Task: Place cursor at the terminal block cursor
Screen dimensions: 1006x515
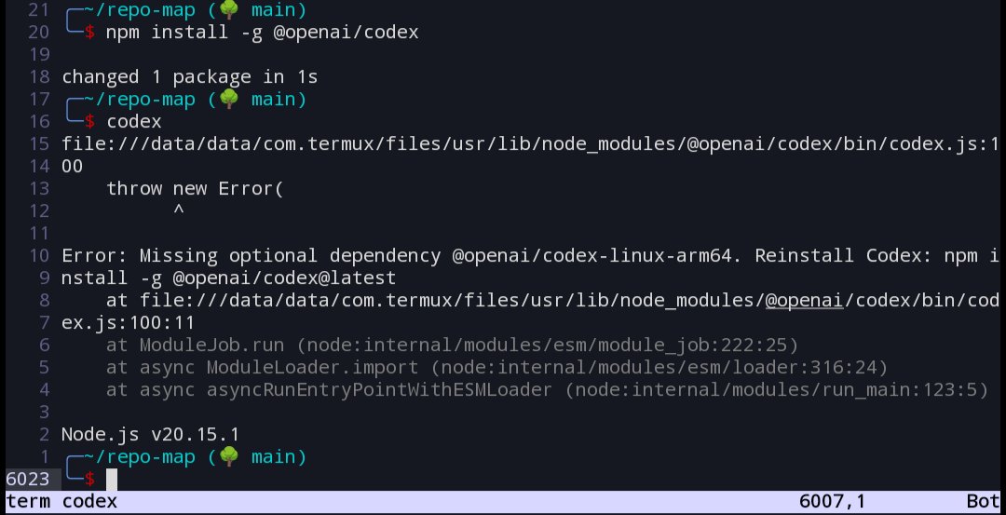Action: tap(112, 479)
